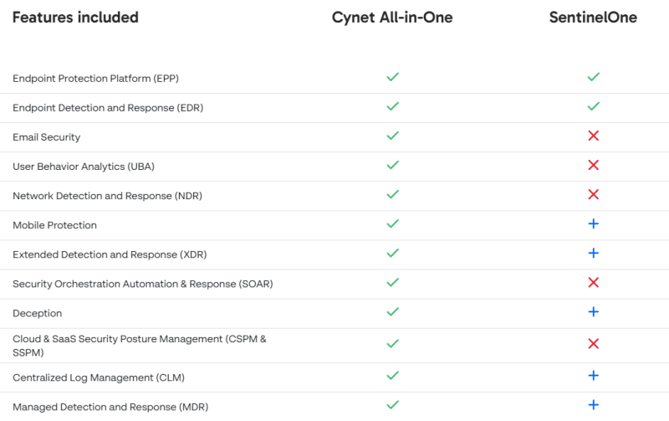Screen dimensions: 669x421
Task: Click SentinelOne's blue plus for Deception row
Action: tap(593, 312)
